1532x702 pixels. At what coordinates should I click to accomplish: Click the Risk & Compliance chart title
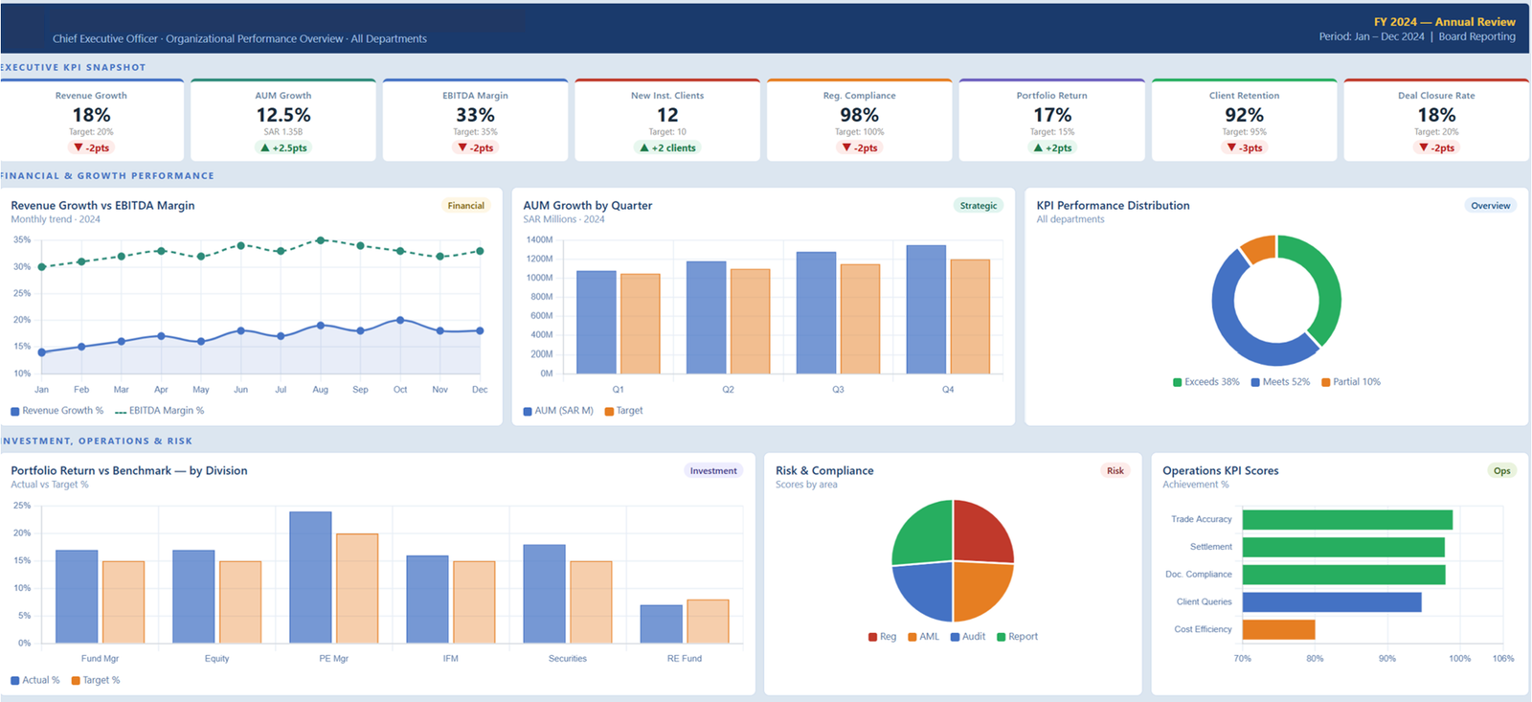[x=824, y=470]
